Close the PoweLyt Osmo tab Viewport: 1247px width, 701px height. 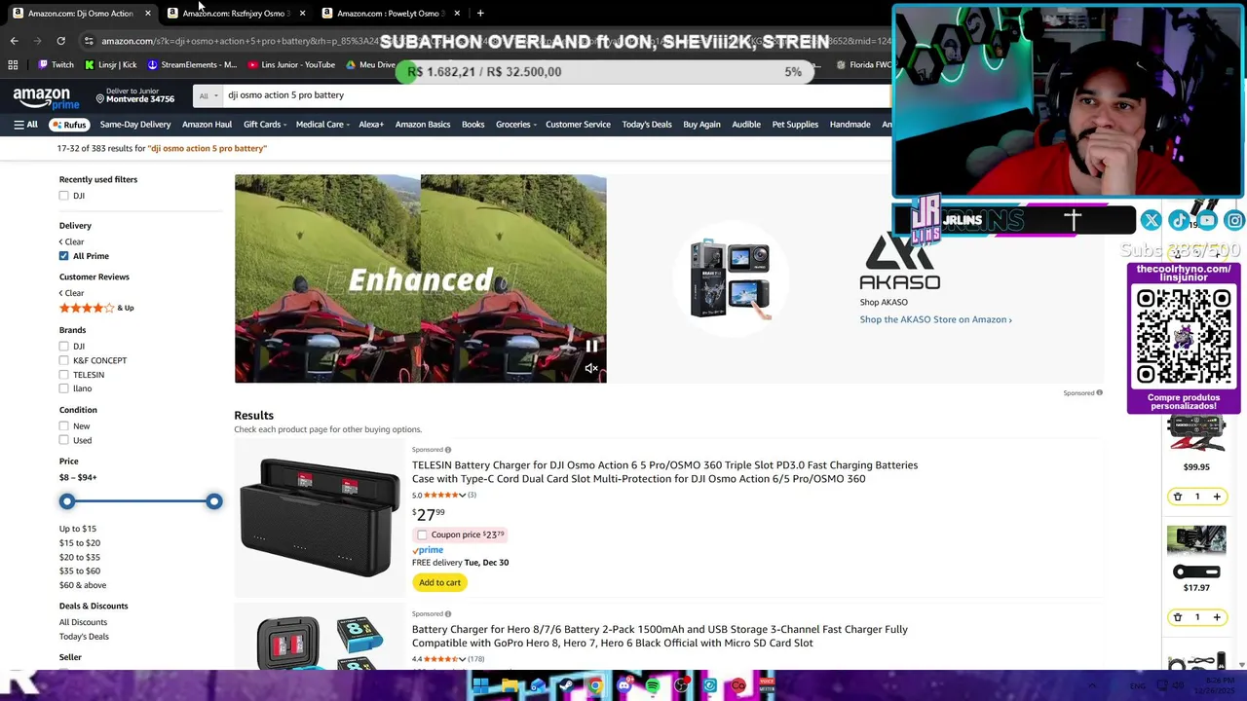point(456,13)
